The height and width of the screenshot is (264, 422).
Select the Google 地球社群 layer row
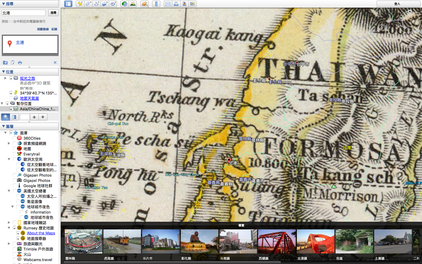[38, 186]
